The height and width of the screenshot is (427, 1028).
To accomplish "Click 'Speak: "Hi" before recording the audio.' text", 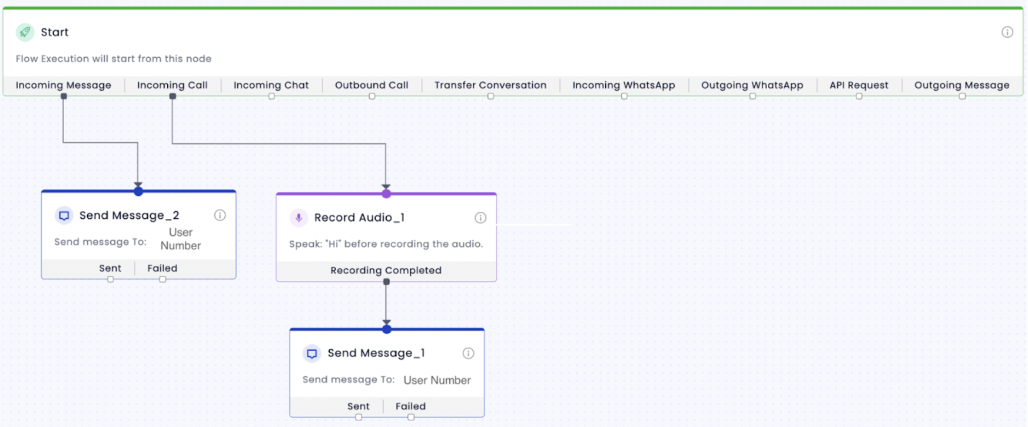I will click(x=386, y=244).
